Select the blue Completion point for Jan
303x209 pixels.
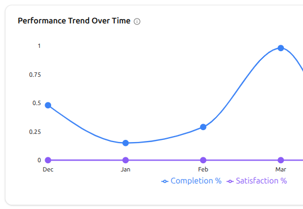(x=126, y=143)
